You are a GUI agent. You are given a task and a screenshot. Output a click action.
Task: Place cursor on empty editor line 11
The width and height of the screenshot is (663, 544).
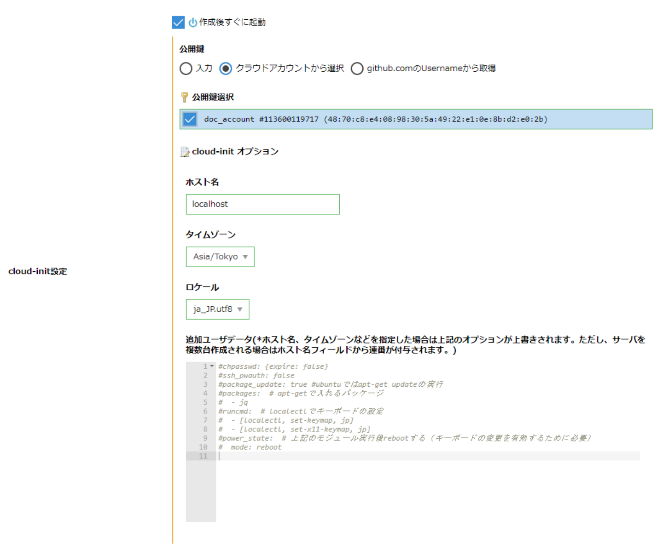(x=414, y=456)
